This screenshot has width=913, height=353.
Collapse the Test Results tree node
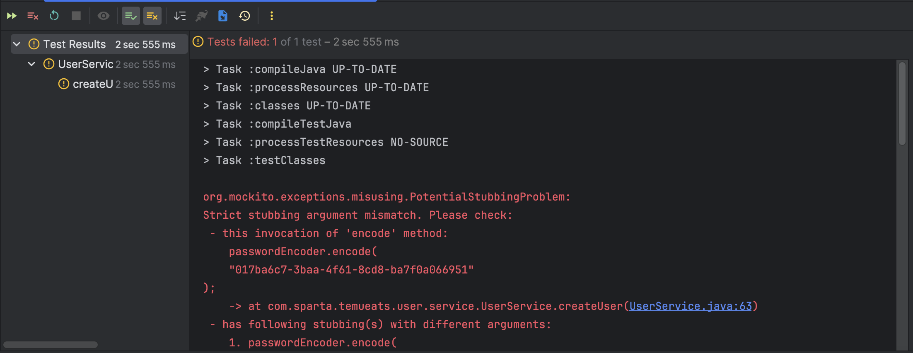[x=17, y=44]
